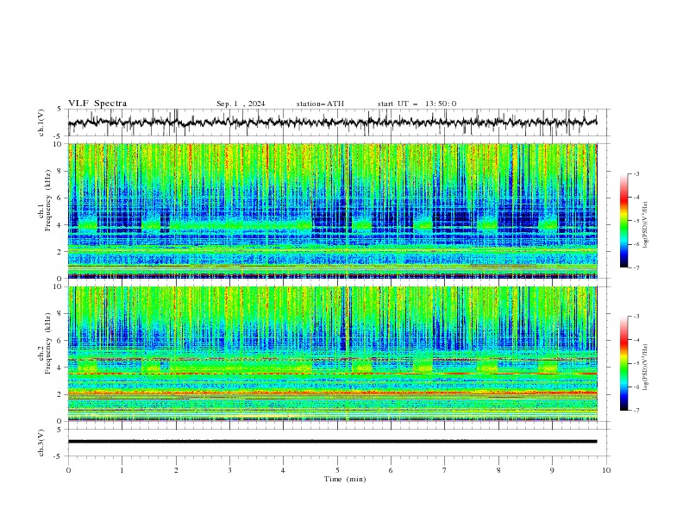Click the ch.1 spectrogram plot
This screenshot has width=683, height=528.
coord(333,211)
